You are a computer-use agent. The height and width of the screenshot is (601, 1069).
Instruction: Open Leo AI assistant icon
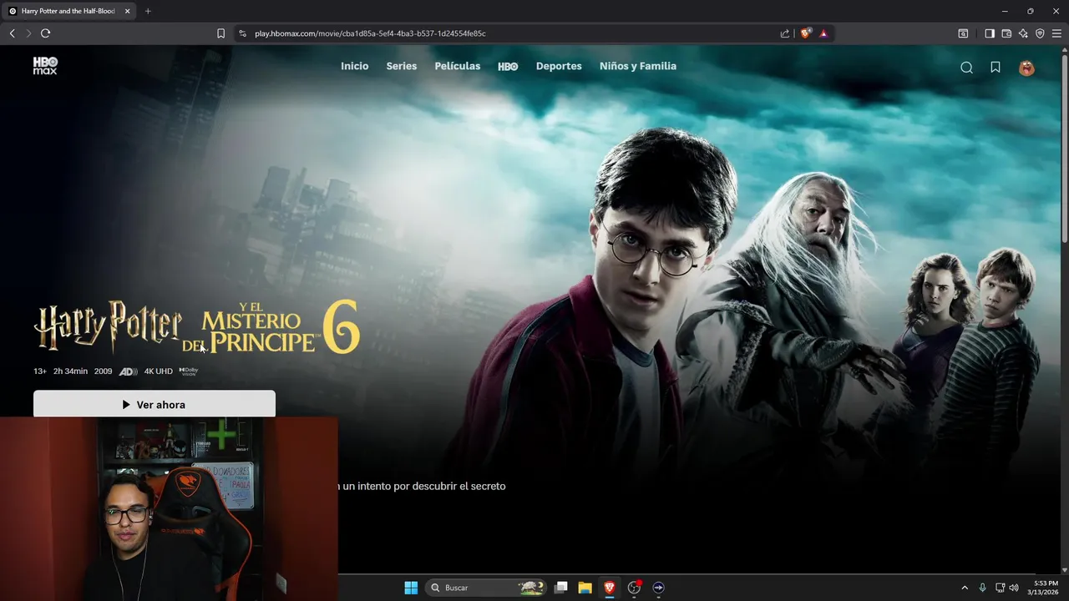point(1023,33)
